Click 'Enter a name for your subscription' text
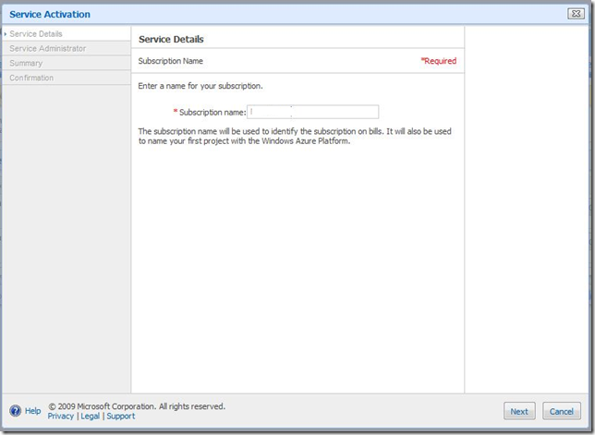Viewport: 595px width, 435px height. coord(200,86)
